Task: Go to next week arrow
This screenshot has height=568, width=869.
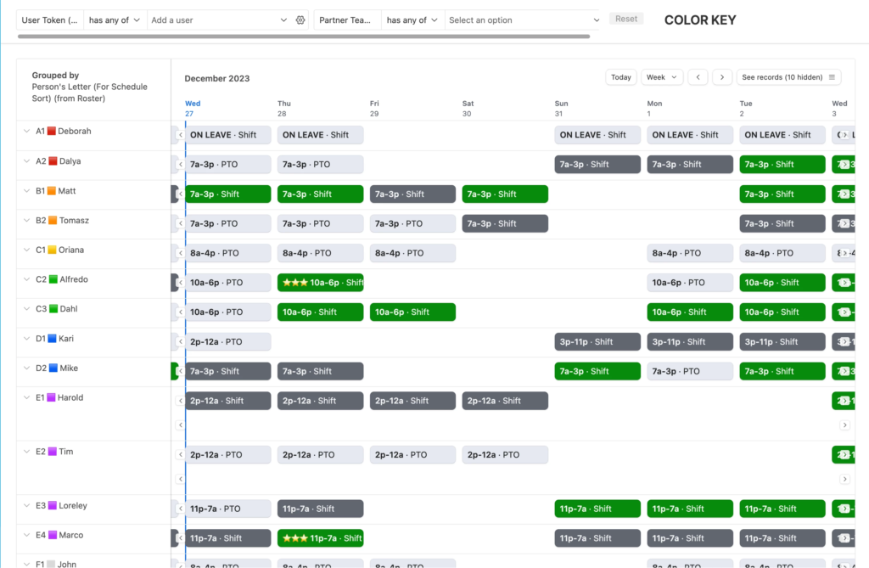Action: [722, 77]
